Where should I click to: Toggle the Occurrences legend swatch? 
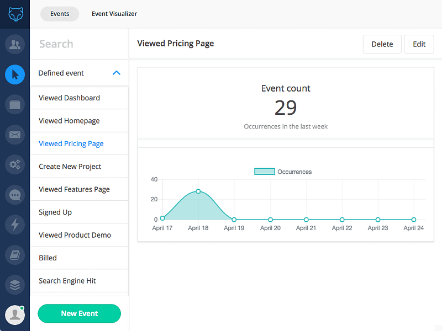tap(265, 172)
